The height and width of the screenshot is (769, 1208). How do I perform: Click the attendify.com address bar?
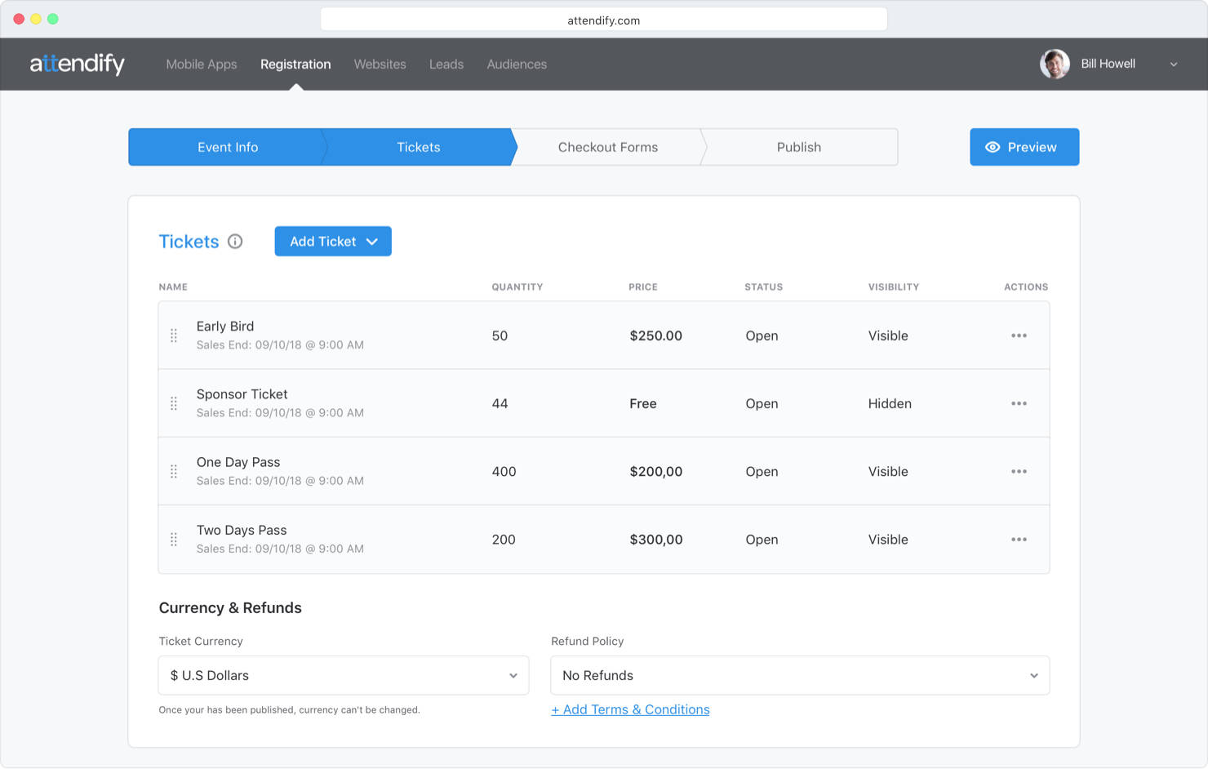coord(604,20)
